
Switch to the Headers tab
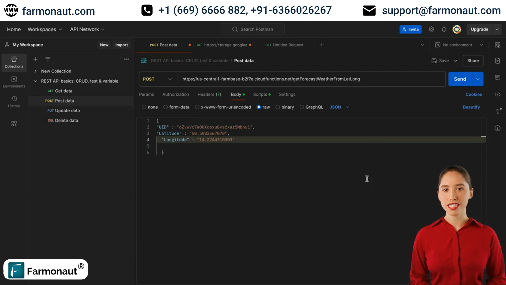coord(209,94)
